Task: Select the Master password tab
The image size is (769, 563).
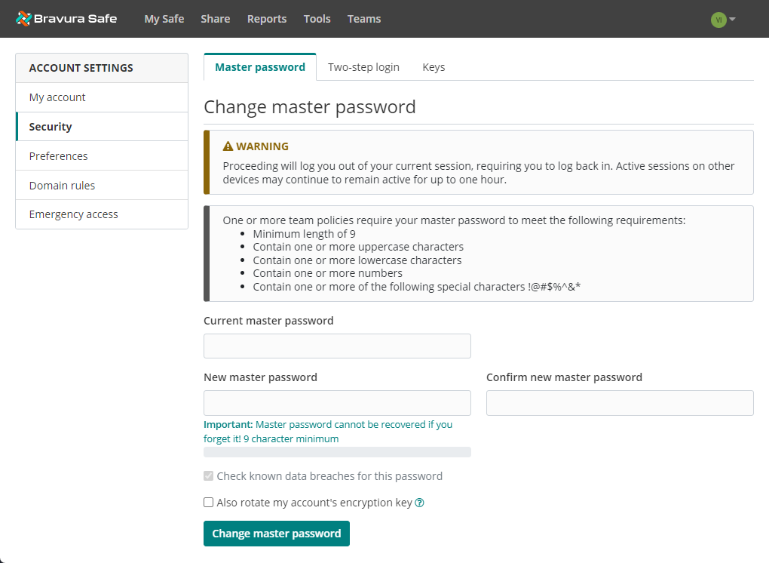Action: [259, 66]
